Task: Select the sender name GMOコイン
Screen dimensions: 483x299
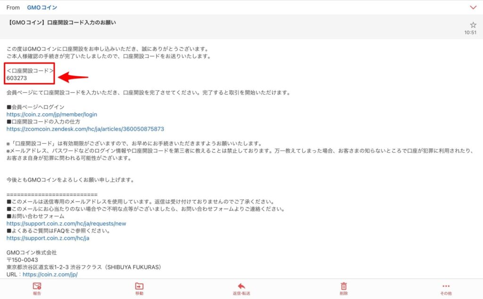Action: (x=42, y=8)
